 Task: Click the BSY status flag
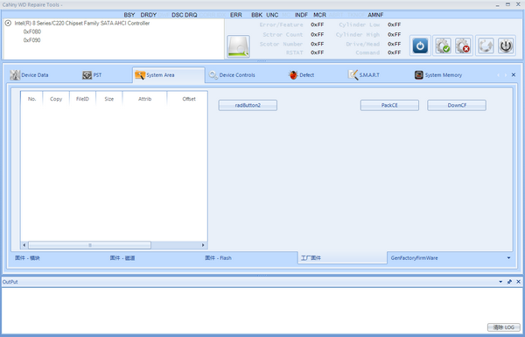(129, 15)
